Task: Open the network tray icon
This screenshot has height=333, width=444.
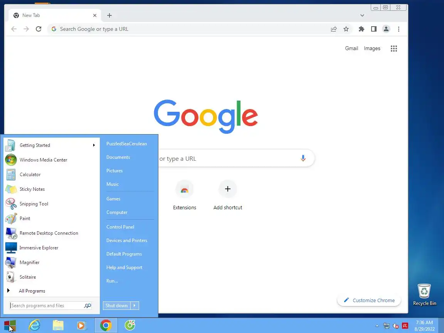Action: 387,326
